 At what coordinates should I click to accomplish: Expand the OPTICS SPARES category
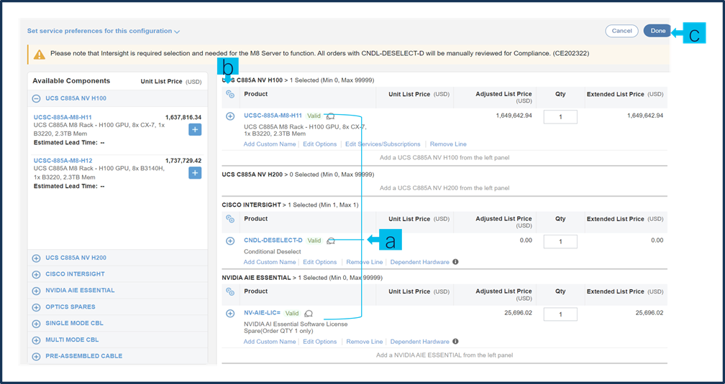click(x=36, y=307)
